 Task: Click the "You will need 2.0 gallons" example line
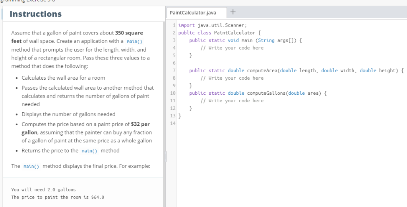pyautogui.click(x=43, y=190)
